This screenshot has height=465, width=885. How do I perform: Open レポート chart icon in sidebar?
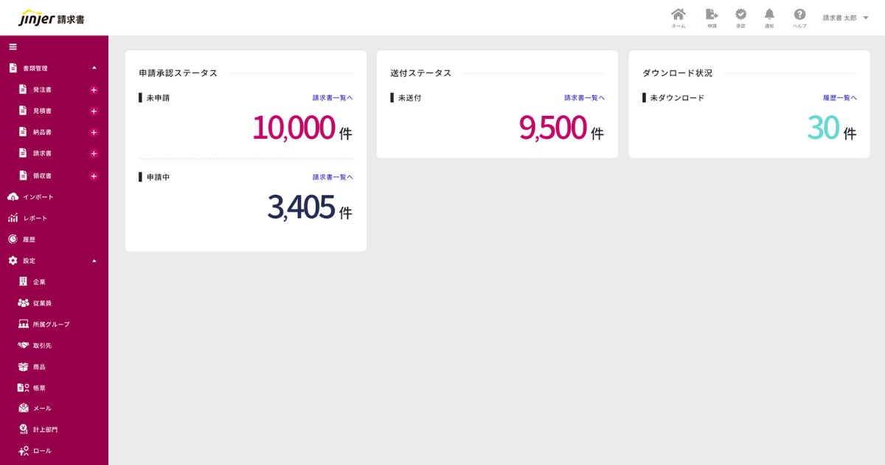pyautogui.click(x=13, y=218)
